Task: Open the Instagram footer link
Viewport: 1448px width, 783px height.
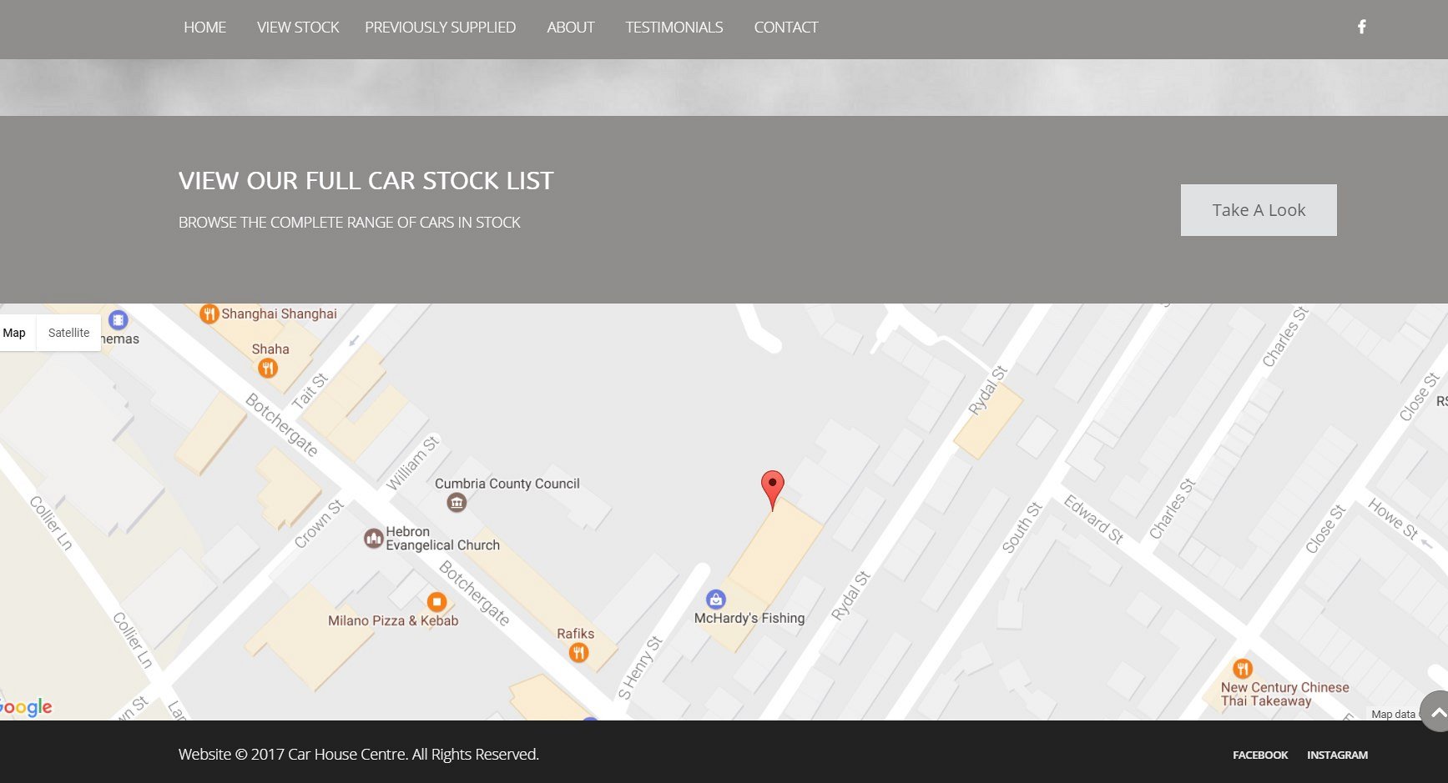Action: 1336,755
